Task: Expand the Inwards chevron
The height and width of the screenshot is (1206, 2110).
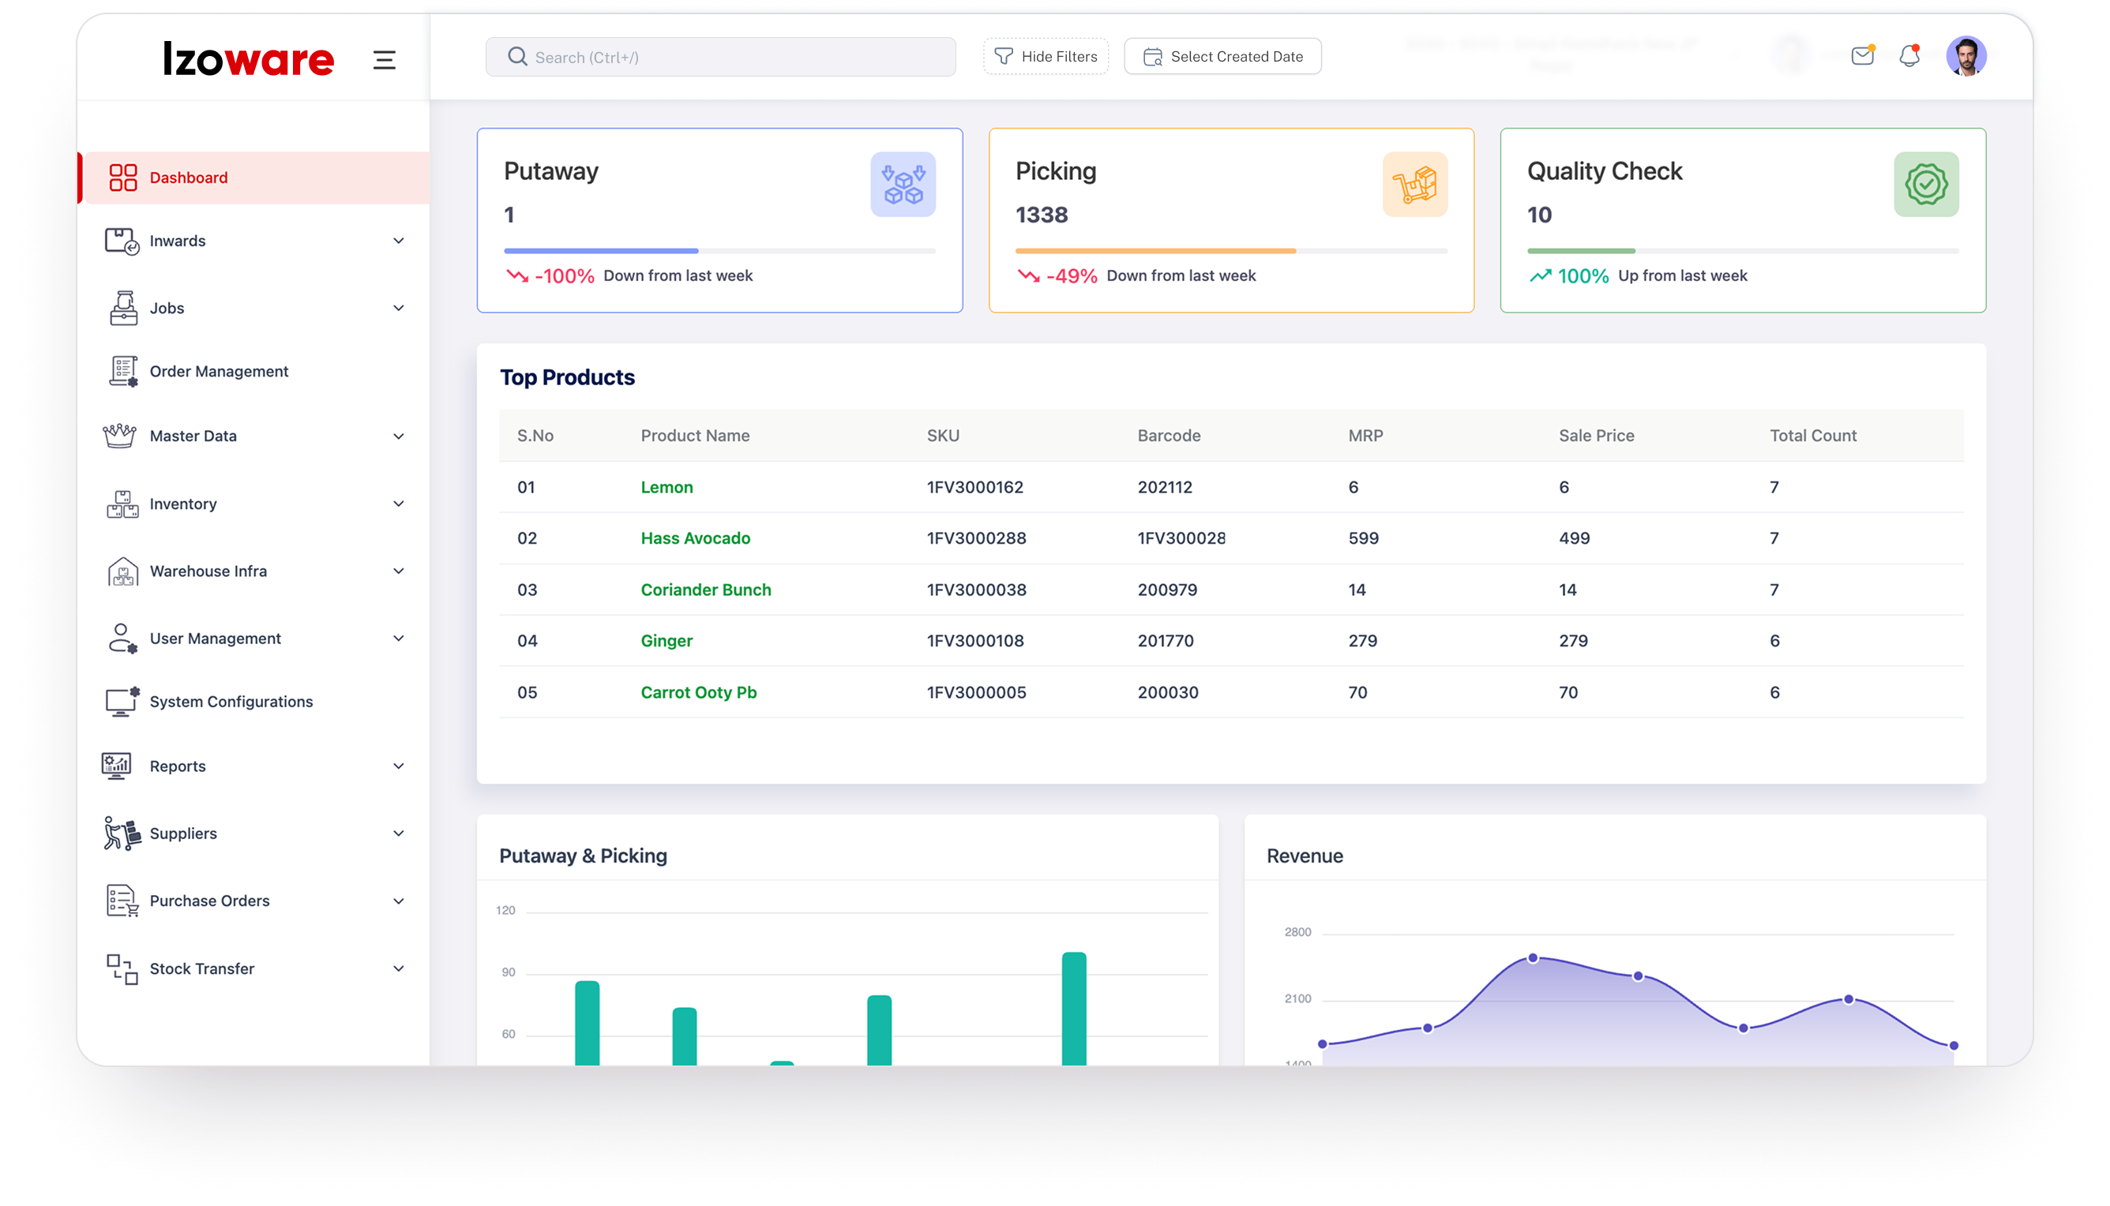Action: pyautogui.click(x=399, y=241)
